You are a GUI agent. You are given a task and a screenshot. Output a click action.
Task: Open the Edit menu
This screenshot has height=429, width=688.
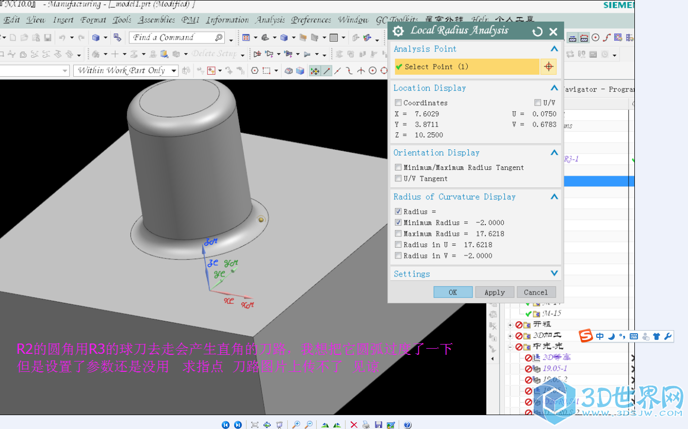pyautogui.click(x=11, y=20)
